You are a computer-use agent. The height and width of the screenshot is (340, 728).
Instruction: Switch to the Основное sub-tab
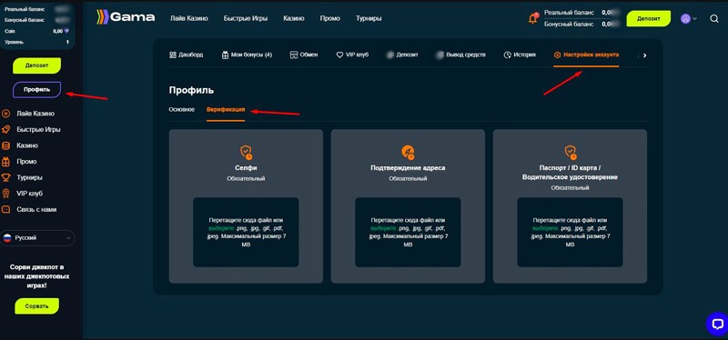[181, 109]
